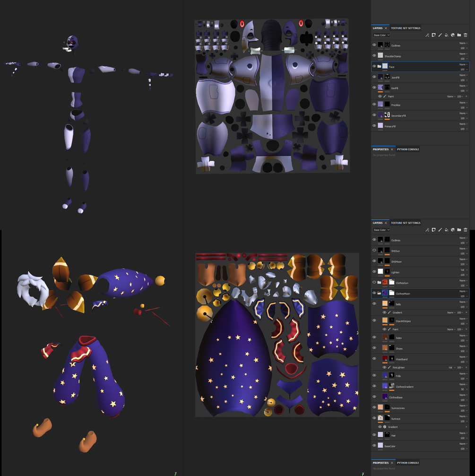Select the SunrayLines layer
The width and height of the screenshot is (475, 476).
pos(420,408)
